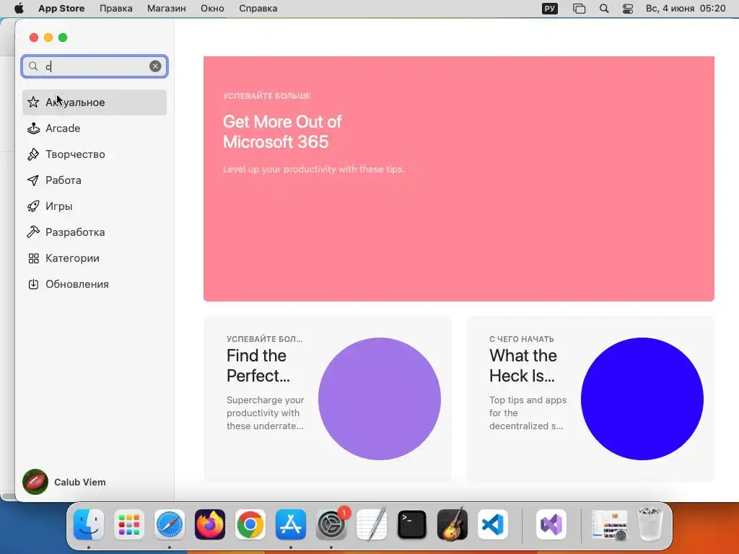Open the Актуальное sidebar section
The image size is (739, 554).
(x=95, y=102)
